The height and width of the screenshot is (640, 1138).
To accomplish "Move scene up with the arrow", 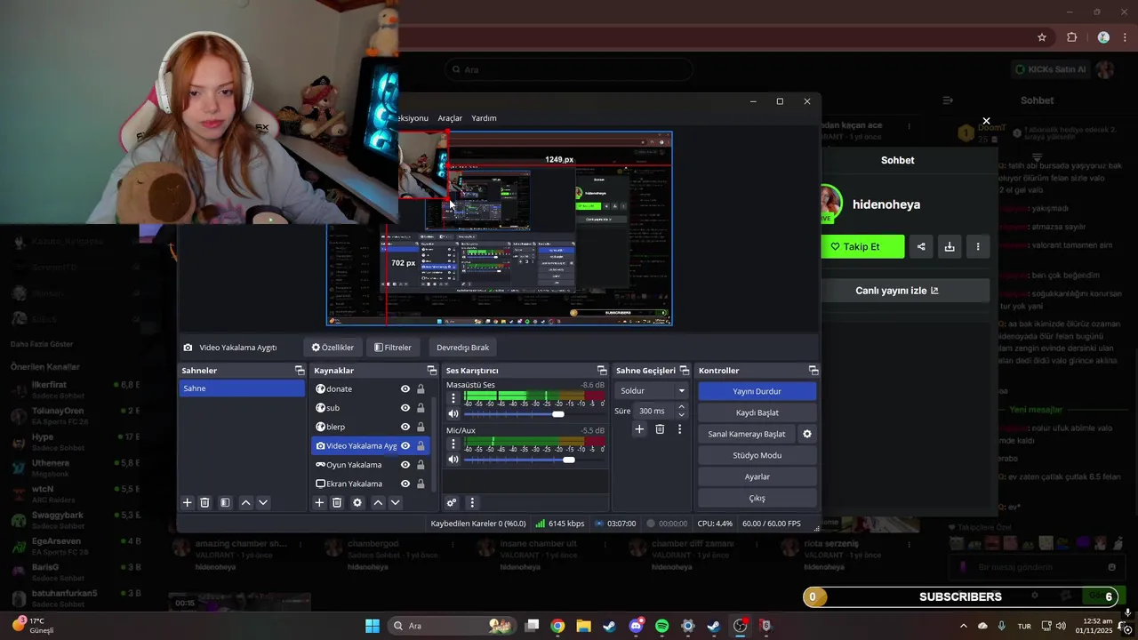I will coord(246,502).
